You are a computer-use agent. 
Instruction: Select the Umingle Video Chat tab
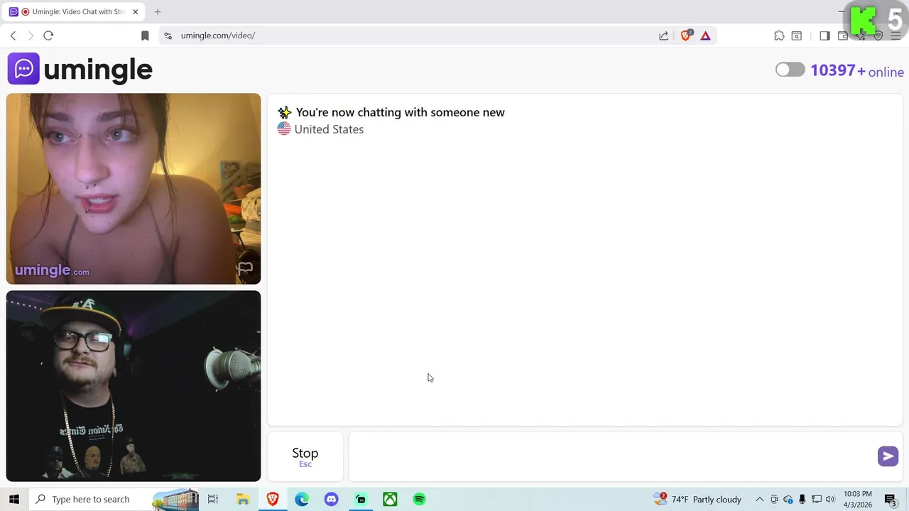74,11
